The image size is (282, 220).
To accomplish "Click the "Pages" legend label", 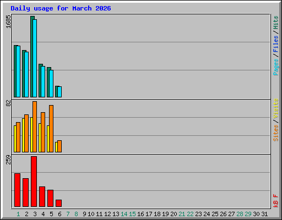I will (275, 67).
